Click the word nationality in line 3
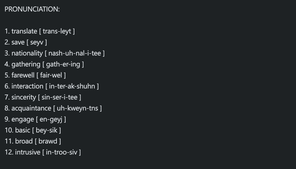This screenshot has width=296, height=169. click(x=27, y=53)
